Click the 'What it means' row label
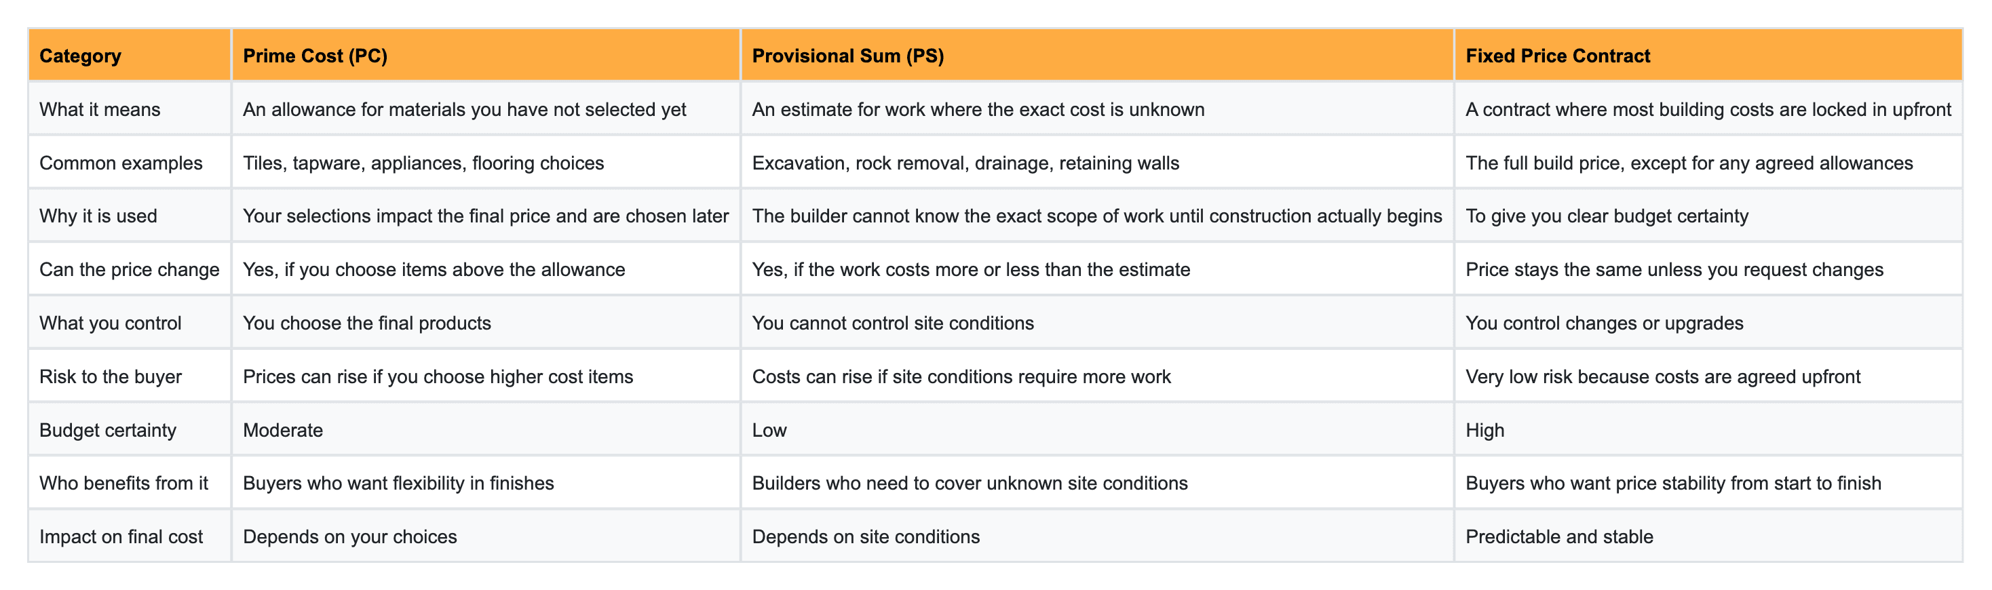1992x590 pixels. [100, 109]
